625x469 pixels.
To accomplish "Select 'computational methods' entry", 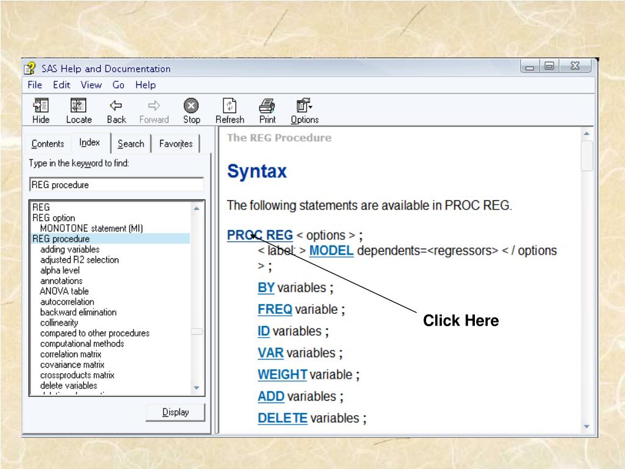I will 82,344.
